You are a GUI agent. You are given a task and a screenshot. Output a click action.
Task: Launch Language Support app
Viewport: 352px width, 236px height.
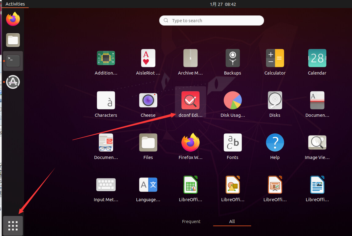tap(148, 185)
